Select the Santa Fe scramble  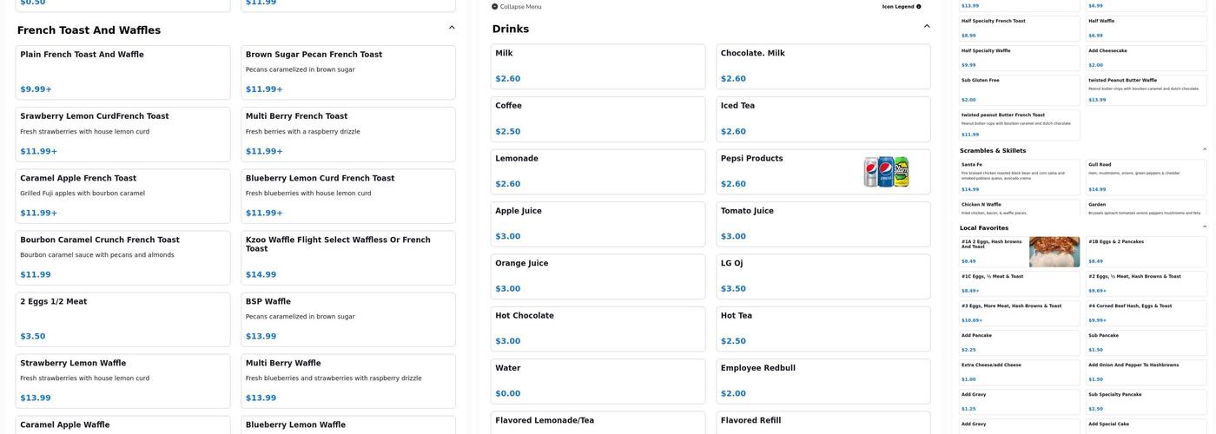tap(1020, 176)
